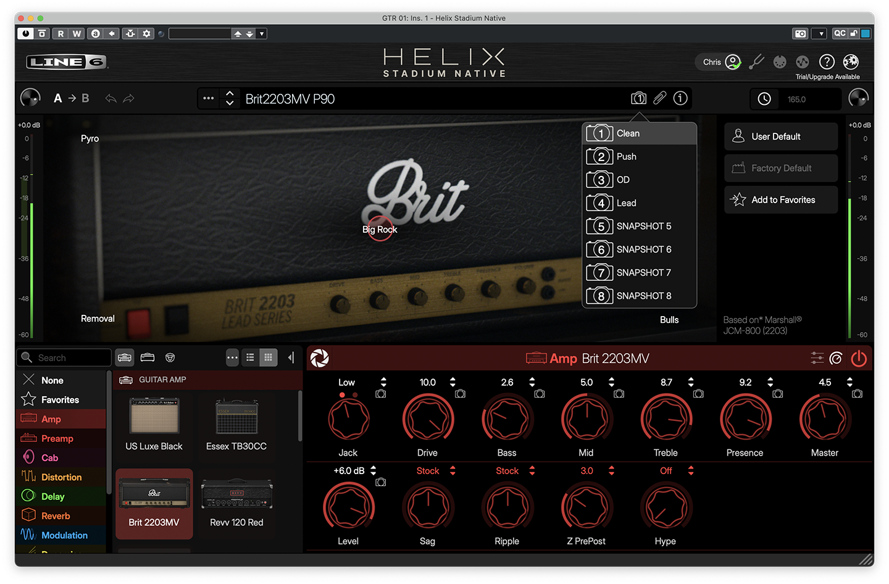889x584 pixels.
Task: Select the US Luxe Black amp thumbnail
Action: (154, 424)
